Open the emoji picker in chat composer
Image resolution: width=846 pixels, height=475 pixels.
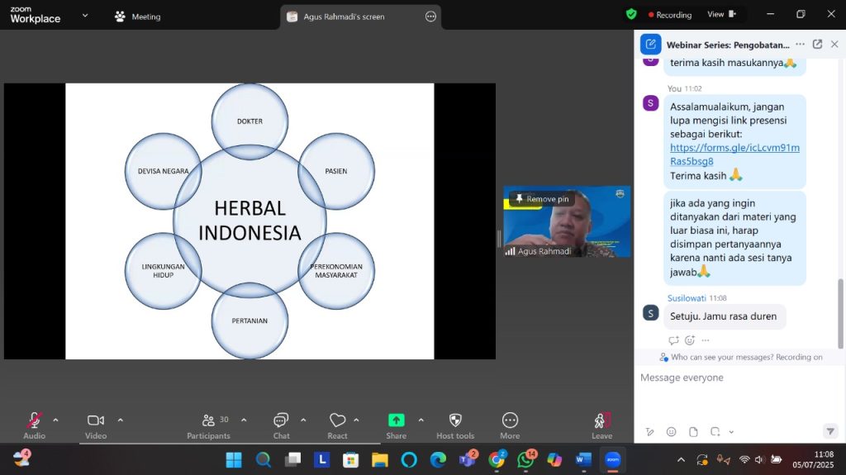pos(671,431)
